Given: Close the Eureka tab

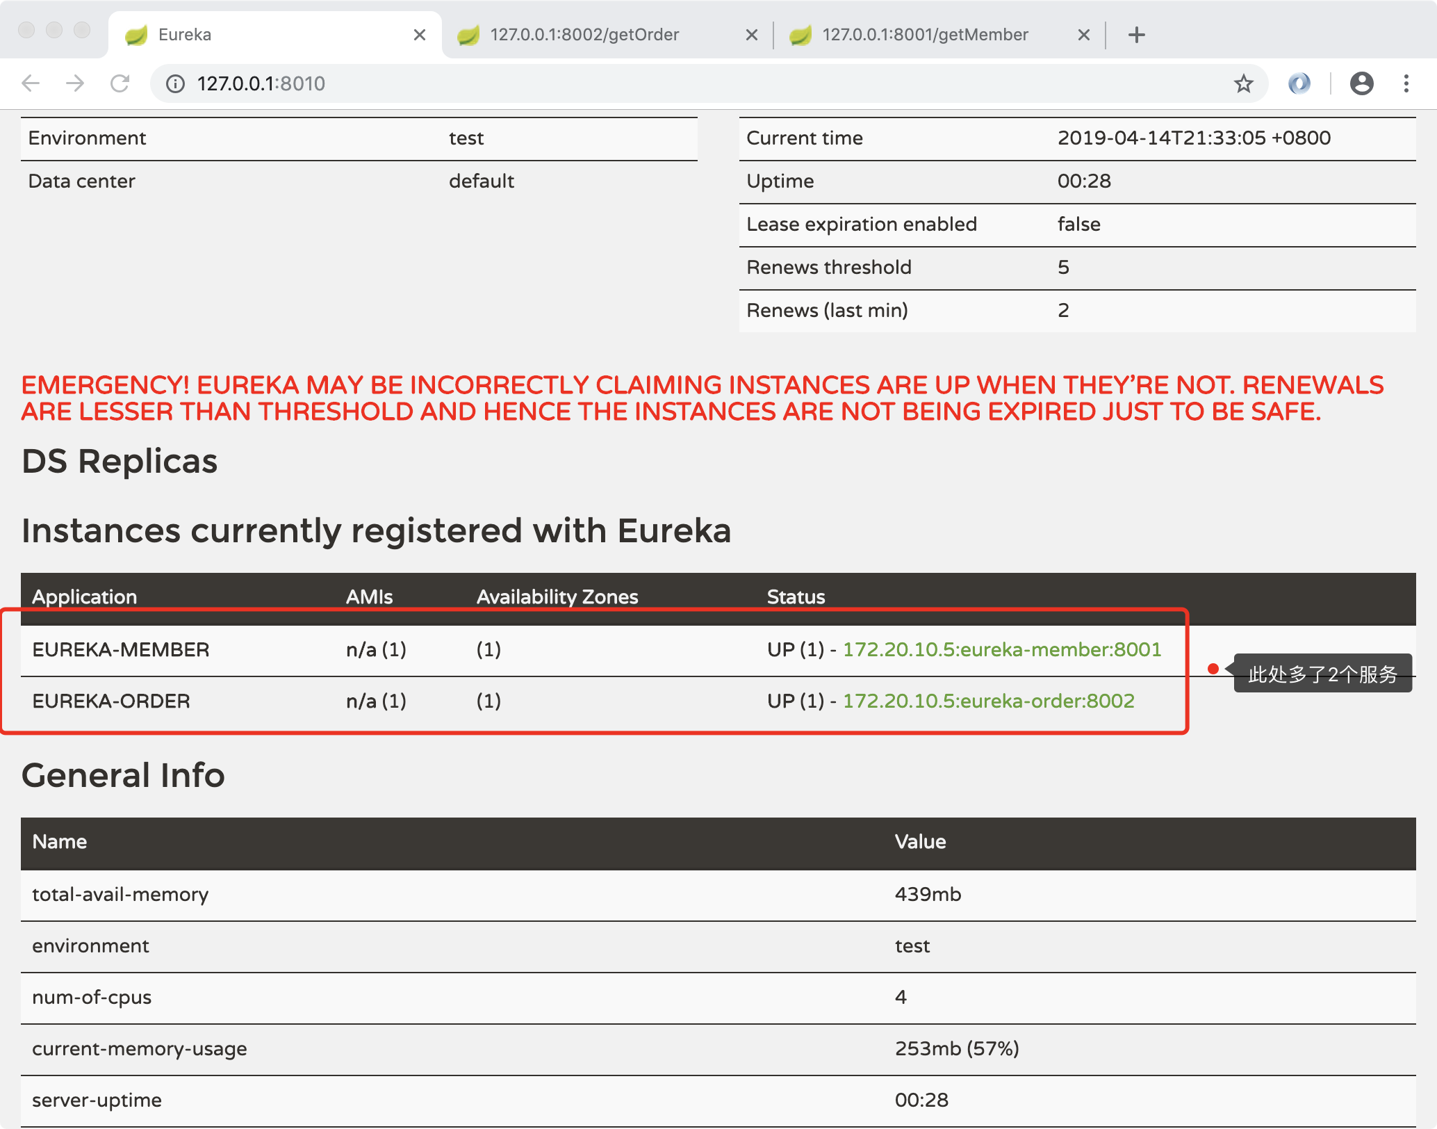Looking at the screenshot, I should 419,35.
